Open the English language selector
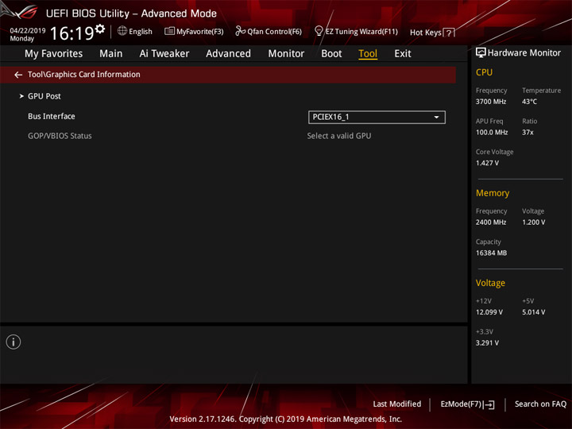 [134, 31]
